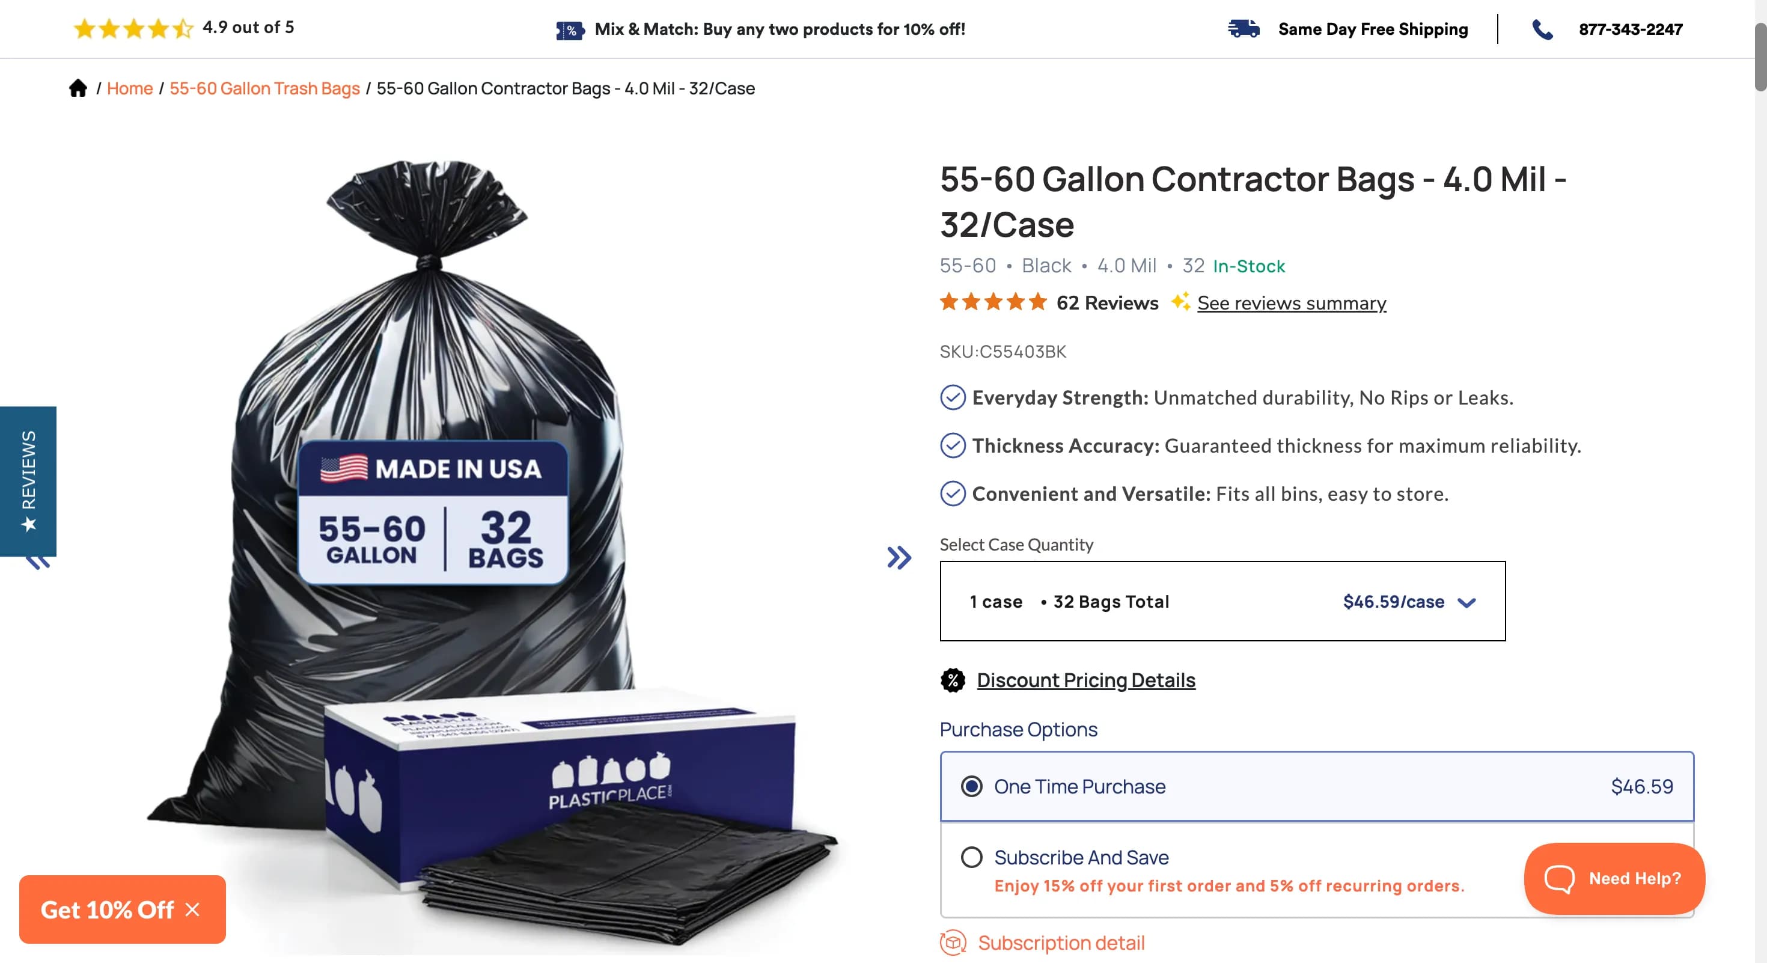The width and height of the screenshot is (1767, 963).
Task: Open the Select Case Quantity dropdown
Action: pos(1222,601)
